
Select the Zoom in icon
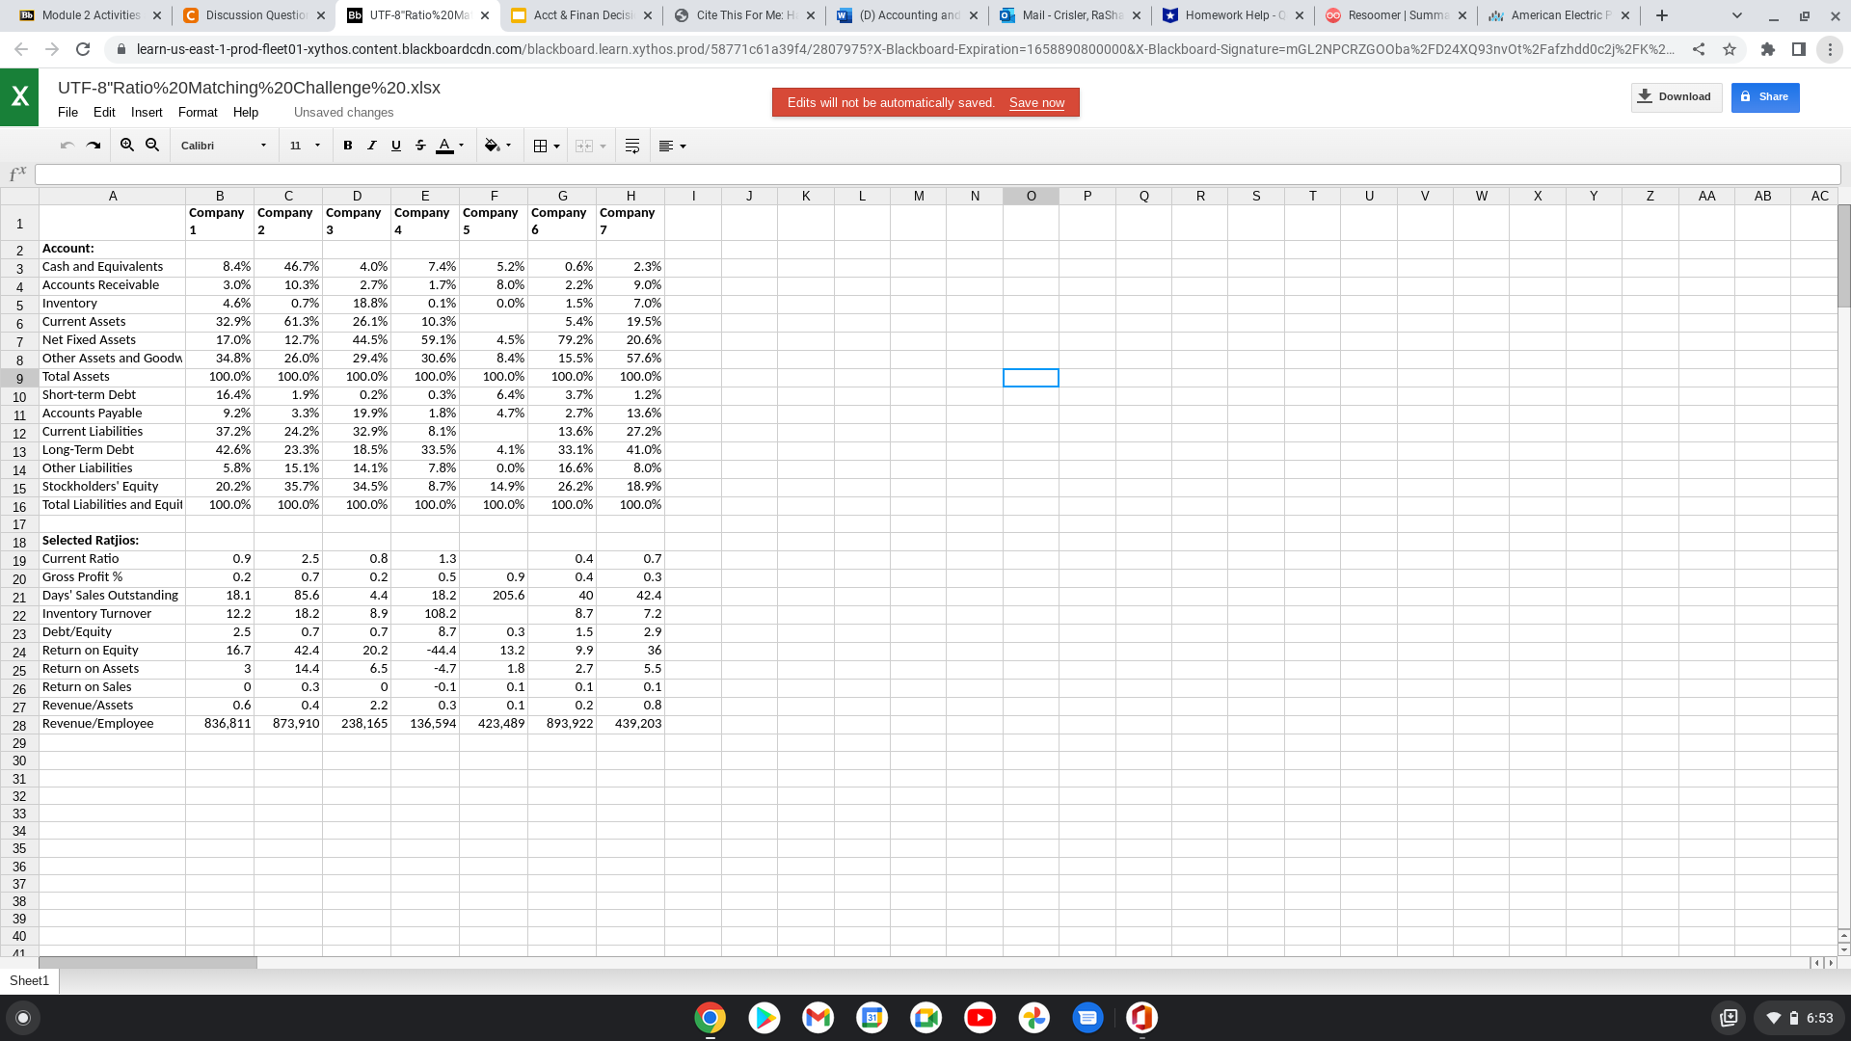(x=127, y=144)
